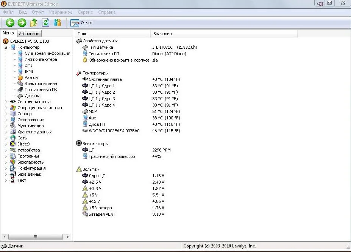Click the green Back arrow button
Image resolution: width=351 pixels, height=252 pixels.
(10, 23)
